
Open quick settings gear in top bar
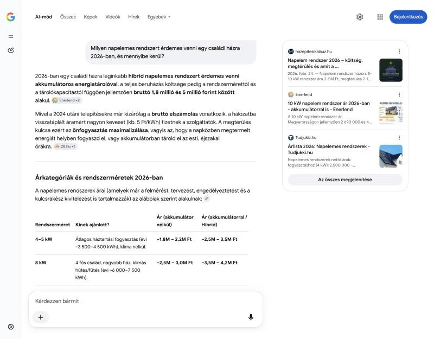pos(360,17)
